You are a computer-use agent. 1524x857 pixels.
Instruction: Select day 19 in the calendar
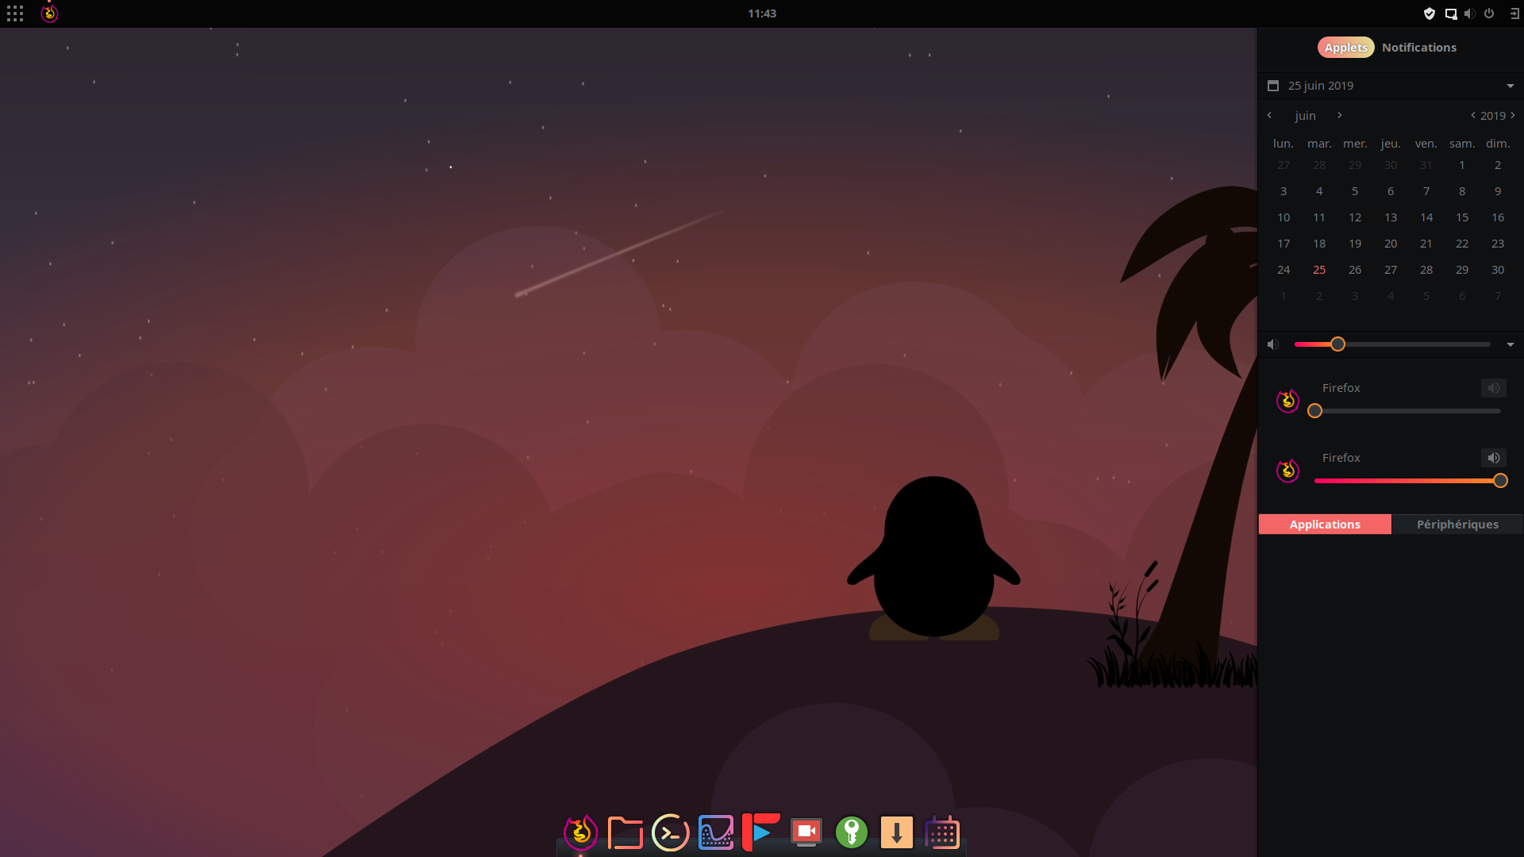(1355, 244)
